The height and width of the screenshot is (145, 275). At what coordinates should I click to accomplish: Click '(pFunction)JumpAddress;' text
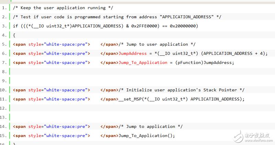(205, 63)
